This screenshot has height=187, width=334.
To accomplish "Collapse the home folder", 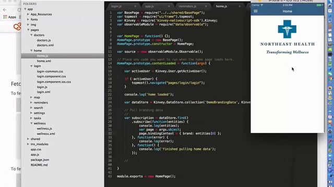I will tap(31, 51).
